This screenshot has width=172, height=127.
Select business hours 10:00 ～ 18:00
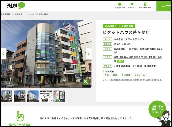point(122,44)
